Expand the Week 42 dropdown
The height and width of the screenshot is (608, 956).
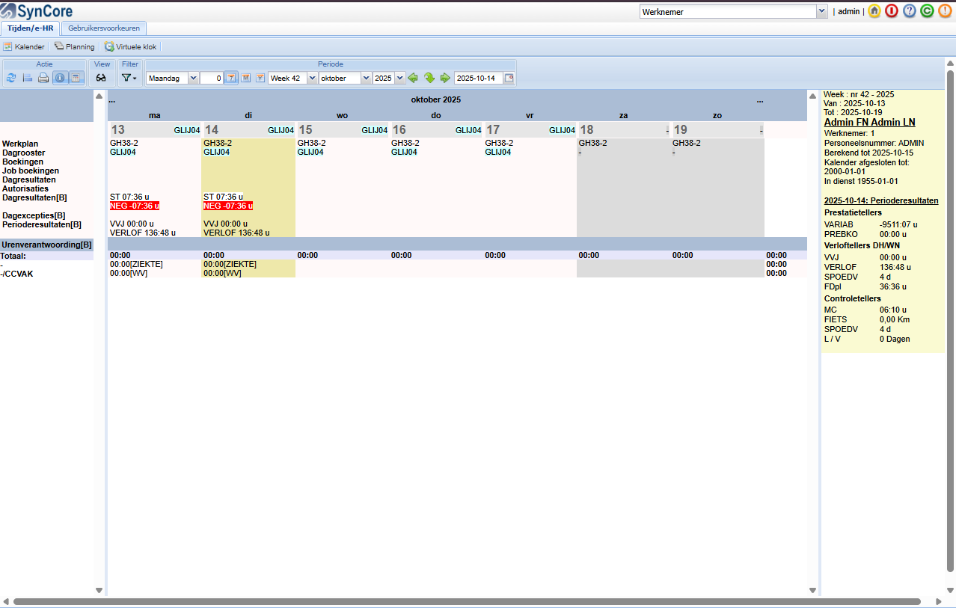click(x=312, y=78)
